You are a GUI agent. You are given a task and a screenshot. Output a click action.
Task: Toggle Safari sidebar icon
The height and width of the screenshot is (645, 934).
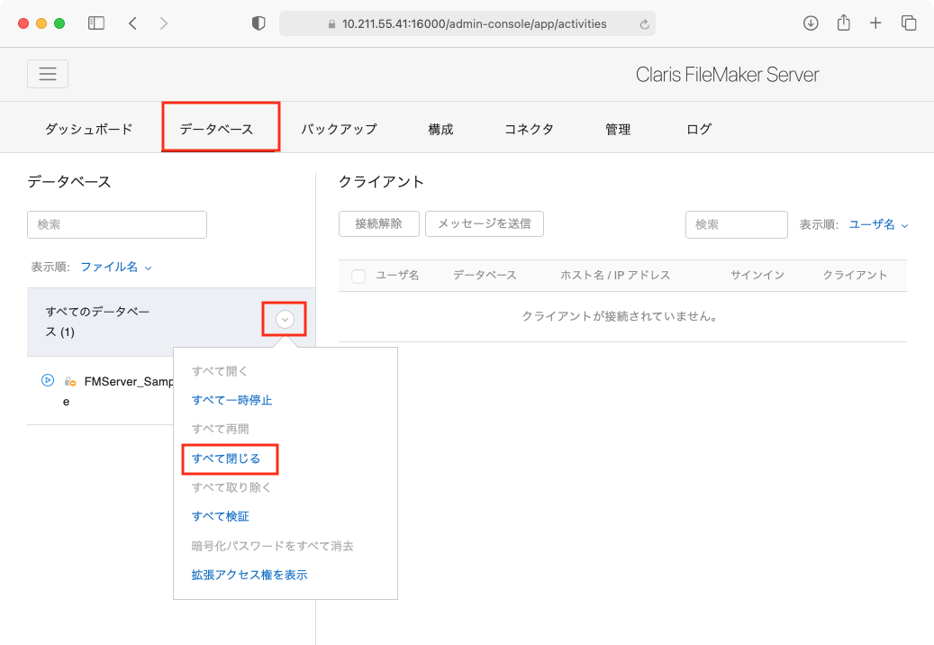(x=95, y=24)
